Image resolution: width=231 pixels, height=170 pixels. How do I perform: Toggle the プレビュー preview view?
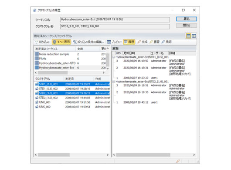[114, 42]
